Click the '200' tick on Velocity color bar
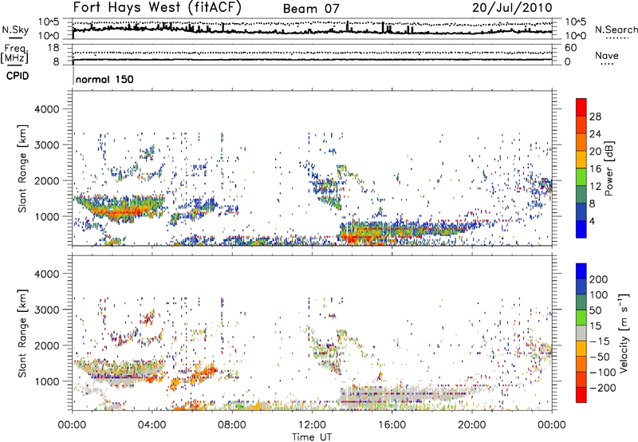 [599, 279]
